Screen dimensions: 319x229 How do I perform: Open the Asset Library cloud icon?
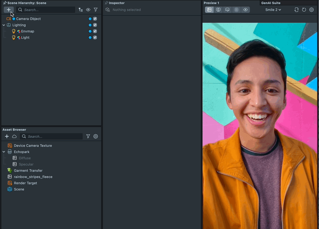tap(14, 136)
